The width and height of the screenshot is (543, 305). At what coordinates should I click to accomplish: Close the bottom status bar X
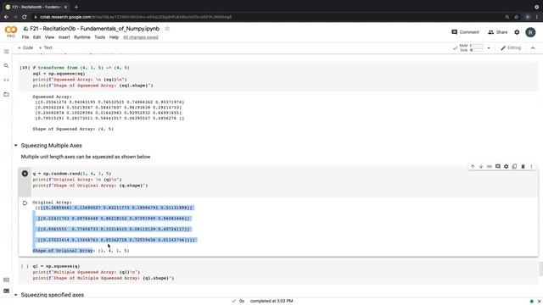pyautogui.click(x=539, y=302)
